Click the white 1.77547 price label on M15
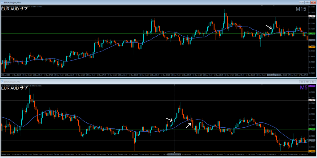The image size is (317, 158). (x=312, y=16)
